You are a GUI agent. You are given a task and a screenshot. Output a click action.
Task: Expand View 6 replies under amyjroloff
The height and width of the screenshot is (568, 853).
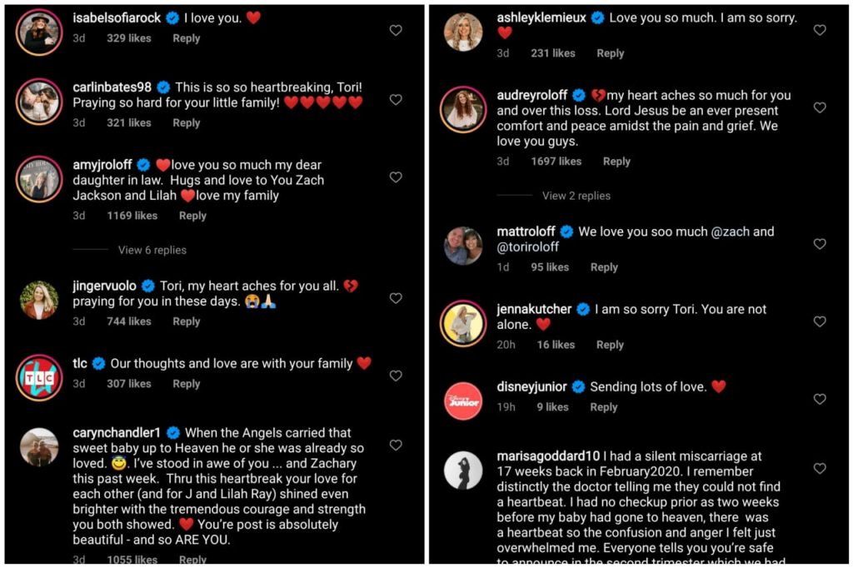(x=152, y=250)
